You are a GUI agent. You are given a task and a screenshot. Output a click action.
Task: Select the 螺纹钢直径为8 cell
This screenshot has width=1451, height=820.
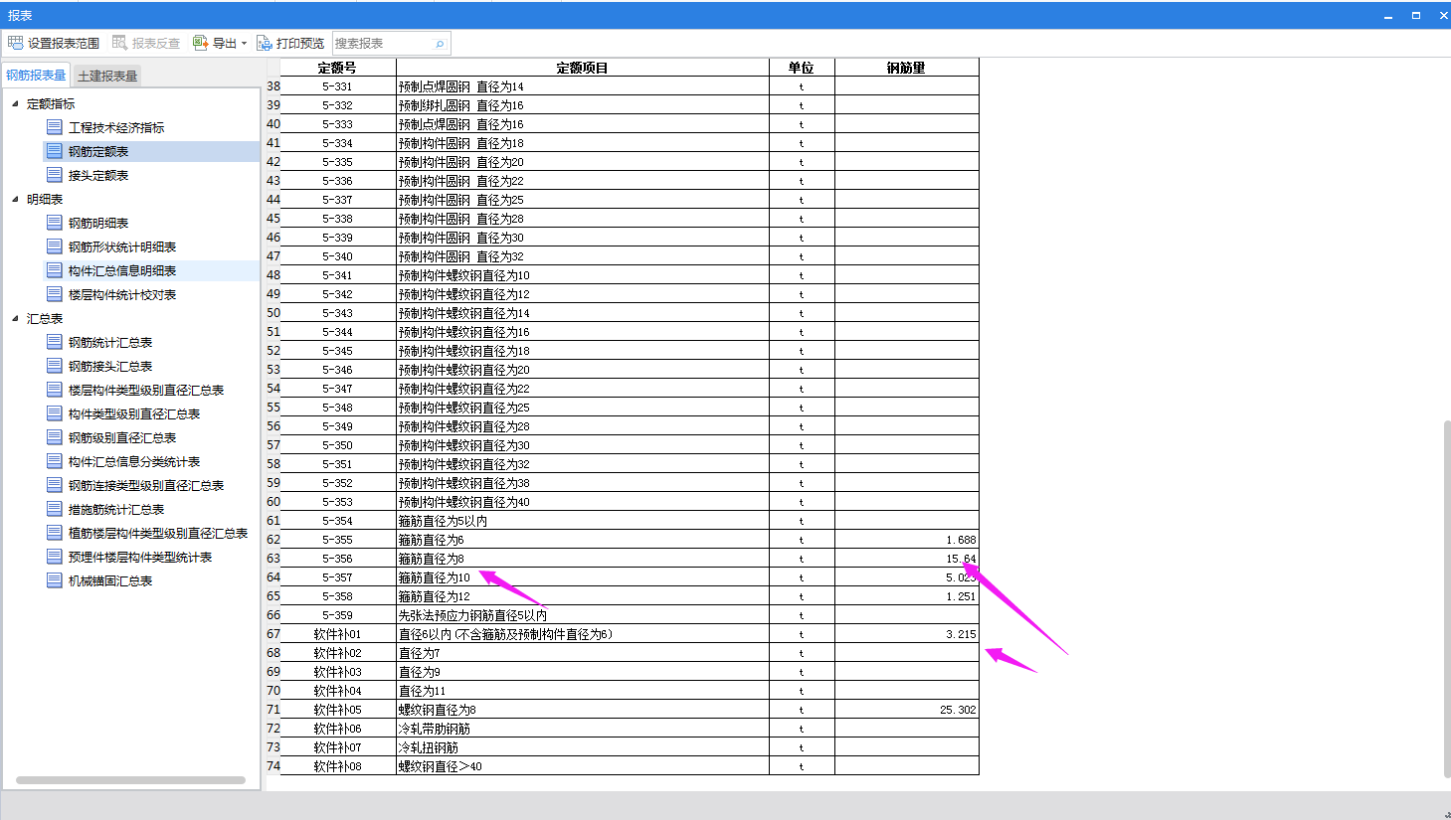582,710
